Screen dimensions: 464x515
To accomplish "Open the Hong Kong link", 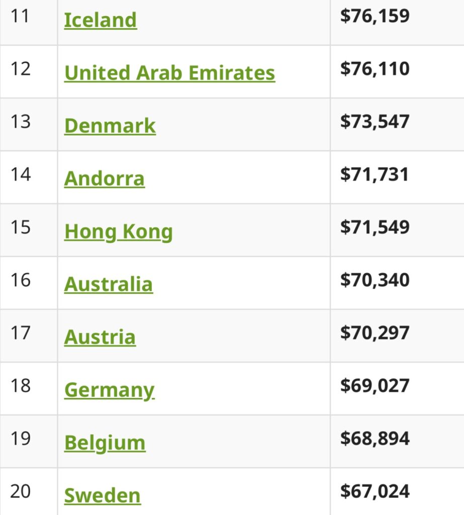I will (x=119, y=232).
